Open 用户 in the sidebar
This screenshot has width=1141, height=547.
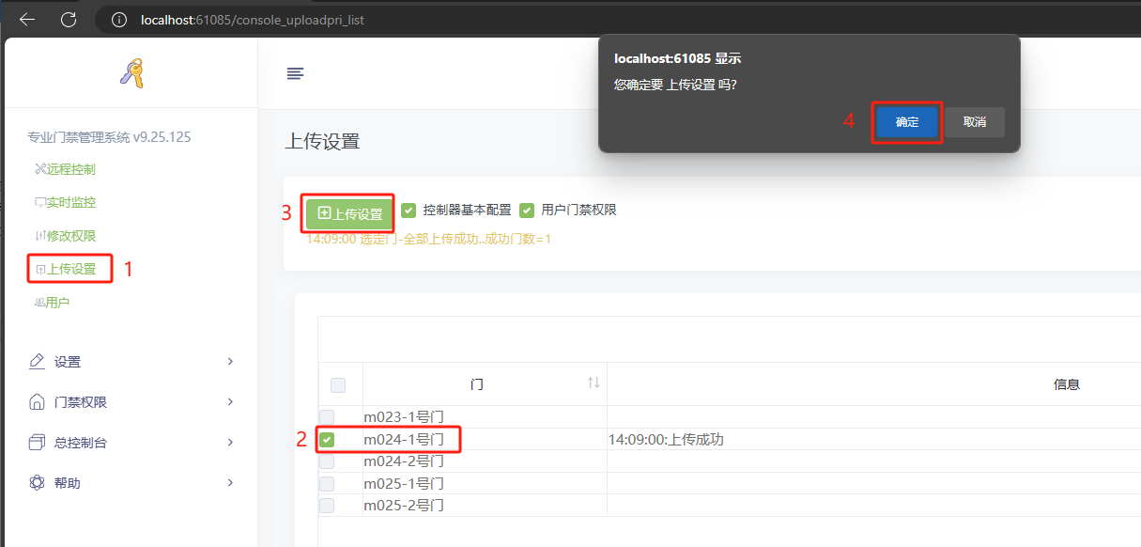point(52,303)
